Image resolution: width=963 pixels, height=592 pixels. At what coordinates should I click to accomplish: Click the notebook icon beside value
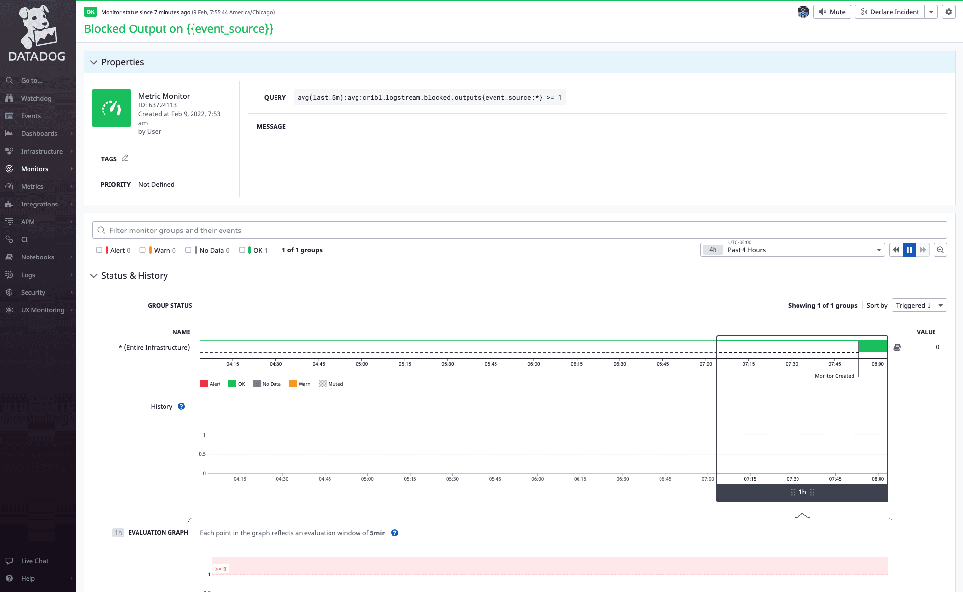[x=897, y=347]
